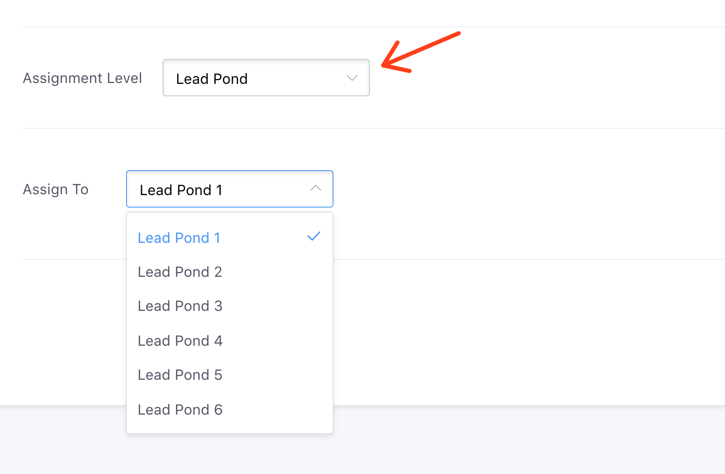
Task: Choose Lead Pond 2 from the list
Action: [180, 272]
